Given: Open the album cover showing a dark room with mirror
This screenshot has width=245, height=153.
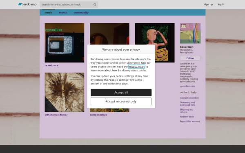Looking at the screenshot, I should 109,34.
